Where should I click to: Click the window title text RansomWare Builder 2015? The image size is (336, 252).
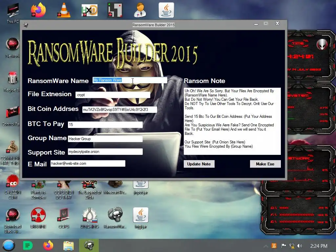(154, 25)
